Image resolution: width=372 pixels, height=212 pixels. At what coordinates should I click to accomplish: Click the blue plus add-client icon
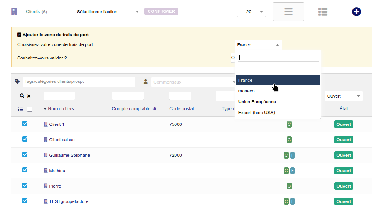[356, 12]
